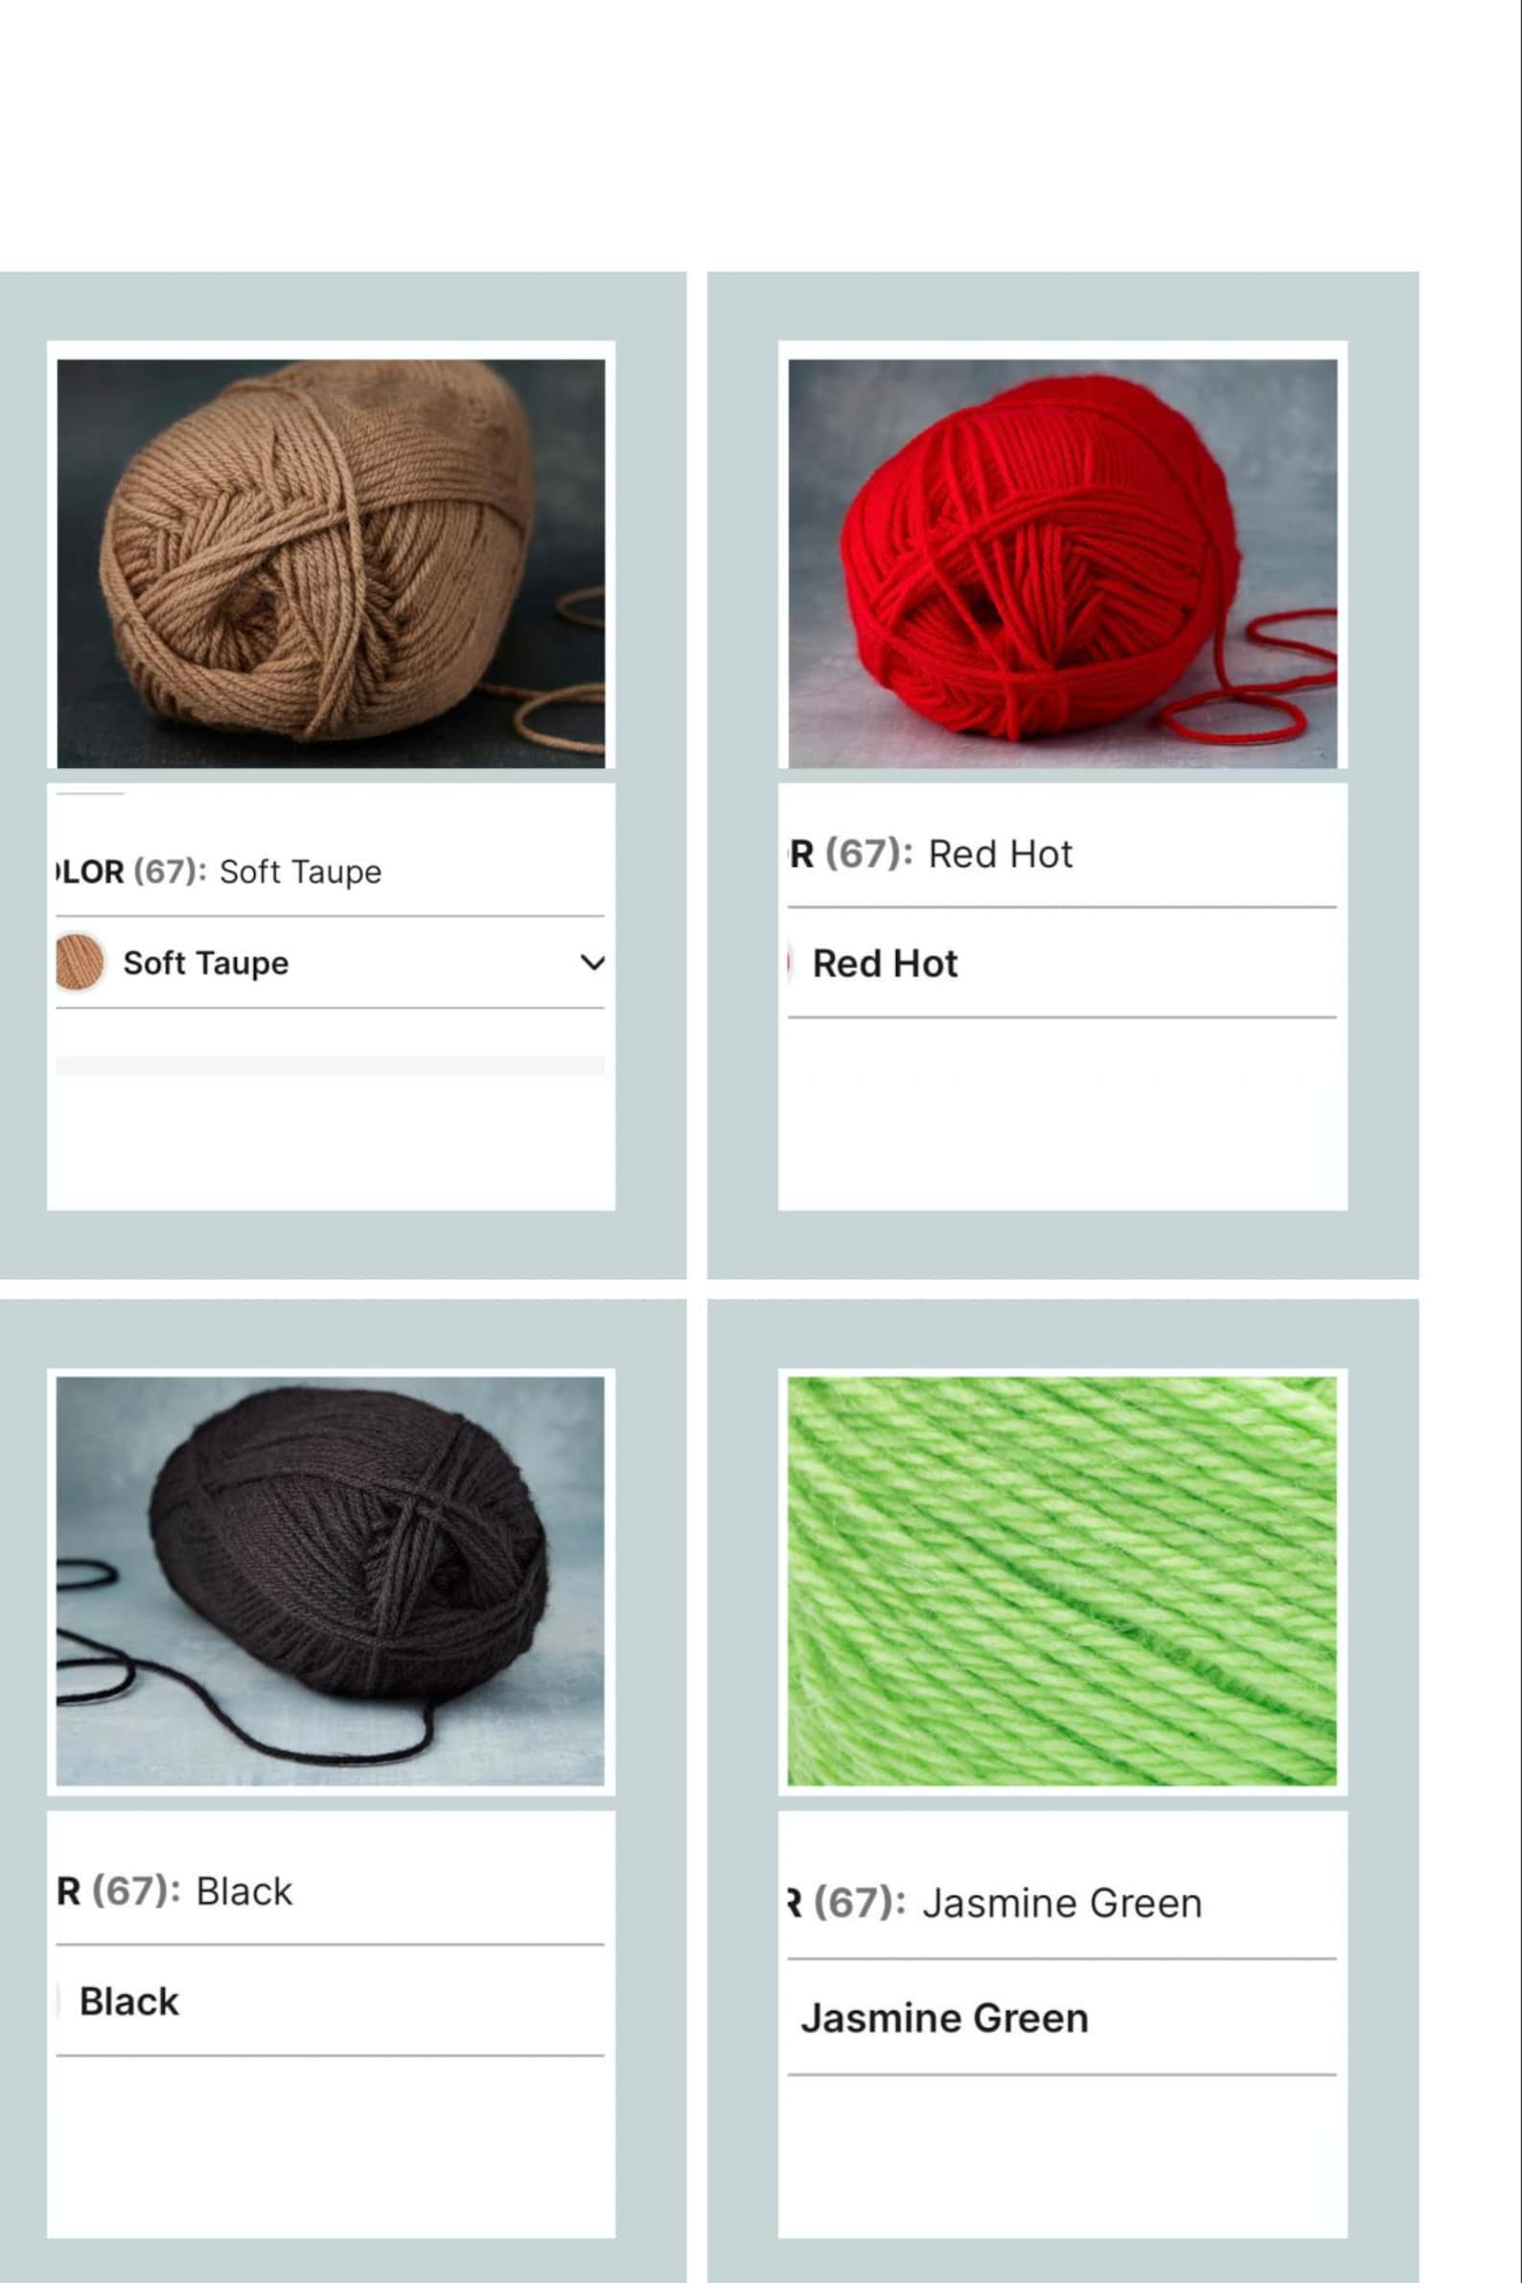The width and height of the screenshot is (1522, 2283).
Task: Click the Red Hot color label text
Action: point(1001,854)
